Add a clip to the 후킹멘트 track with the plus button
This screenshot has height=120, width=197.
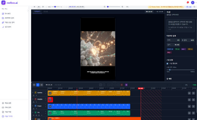tap(50, 100)
